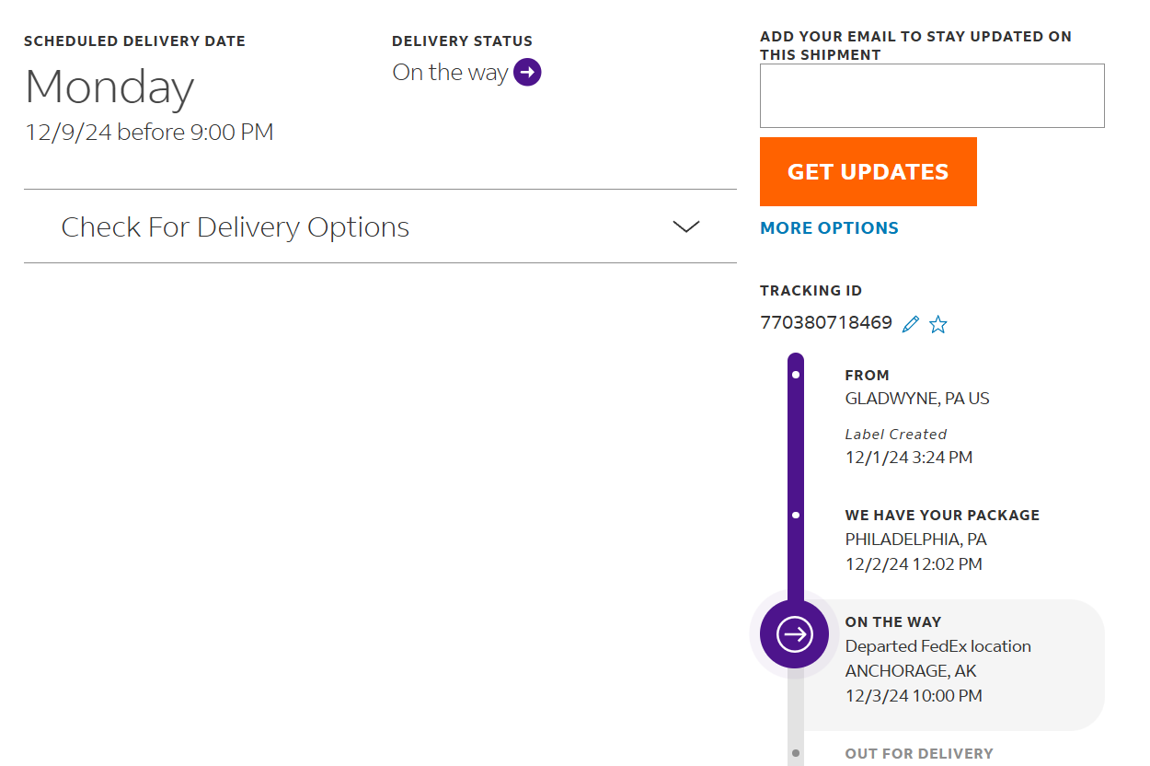Screen dimensions: 1150x766
Task: Star tracking ID 770380718469 as favorite
Action: tap(937, 324)
